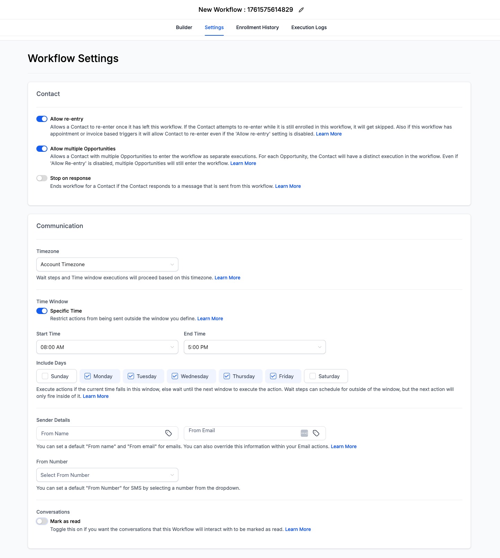Click the tag icon in From Email field
The height and width of the screenshot is (558, 500).
(316, 433)
